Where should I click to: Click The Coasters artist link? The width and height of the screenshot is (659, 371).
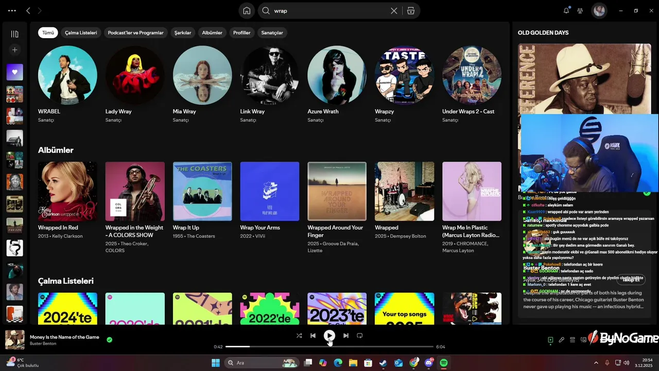click(x=201, y=236)
